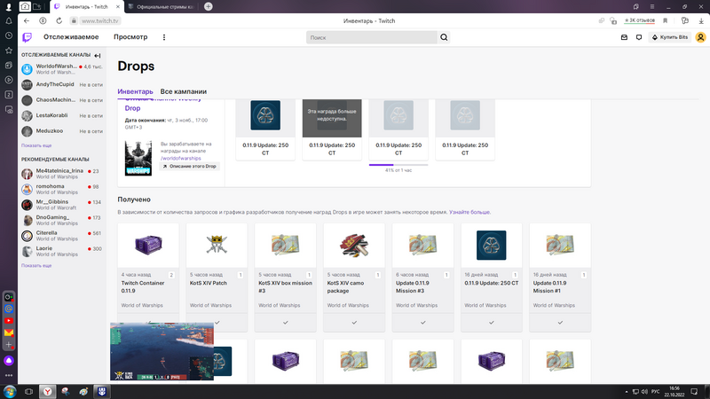Click the World of Warships campaign poster
Screen dimensions: 710x399
coord(138,158)
